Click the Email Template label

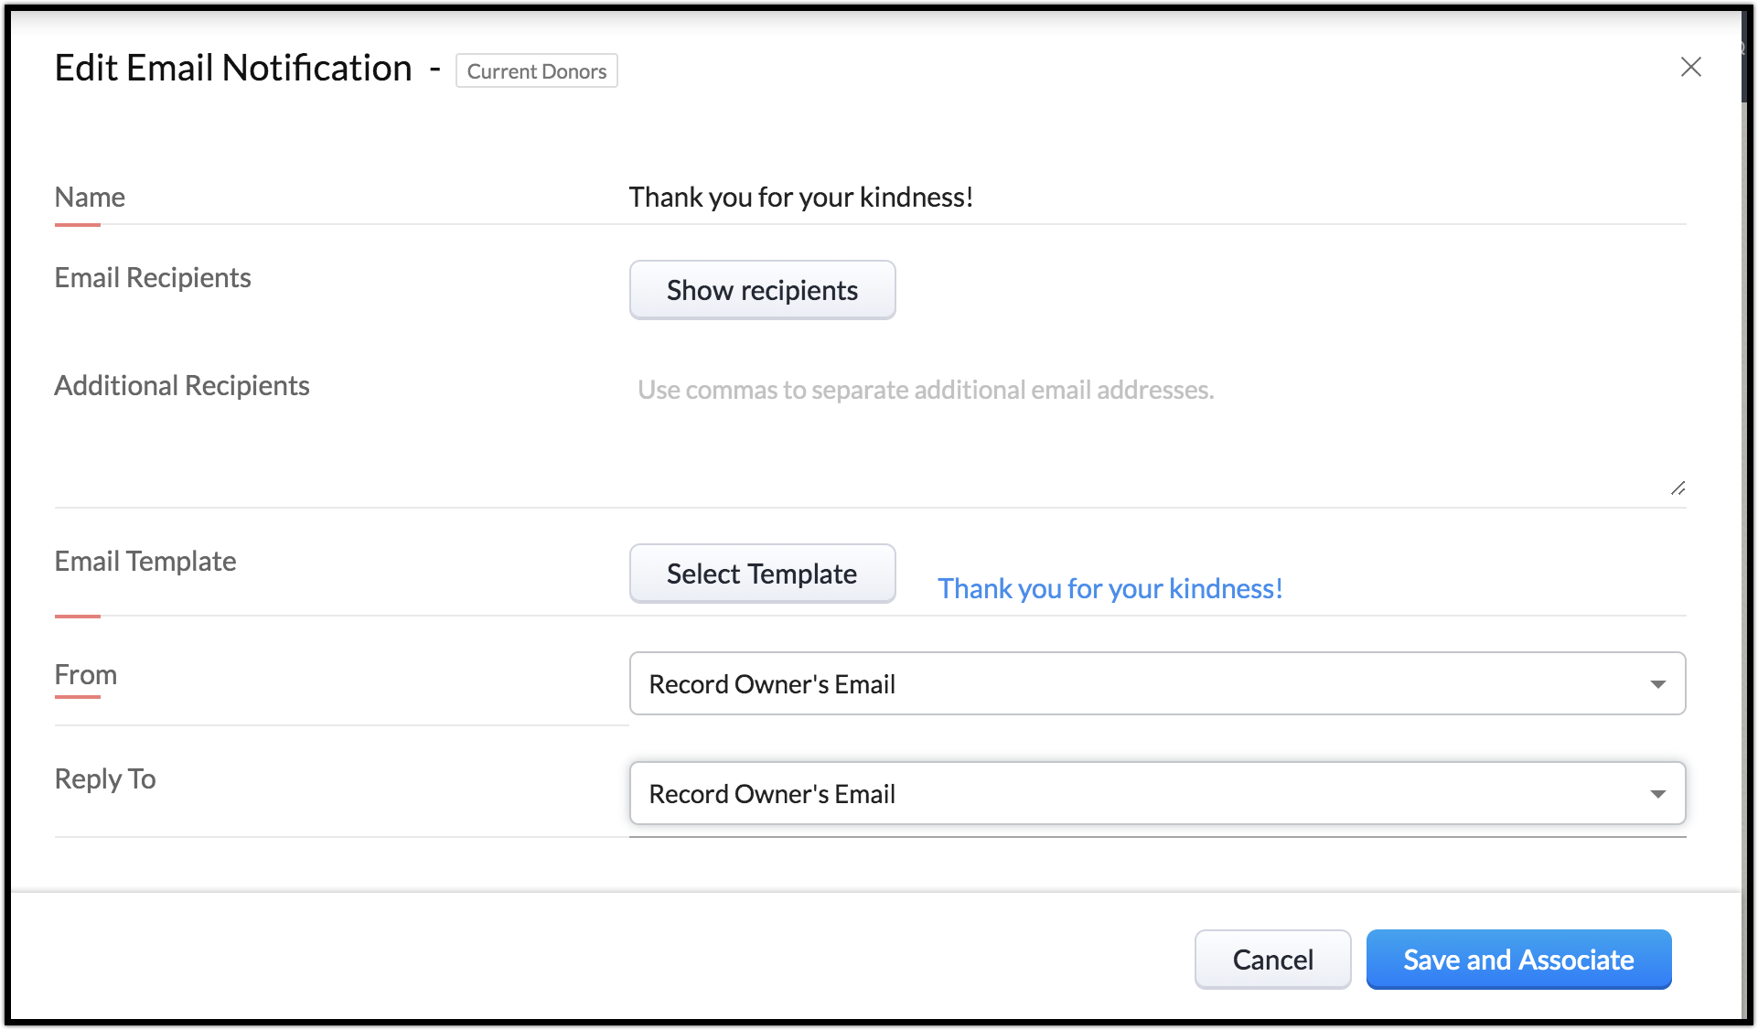[145, 562]
